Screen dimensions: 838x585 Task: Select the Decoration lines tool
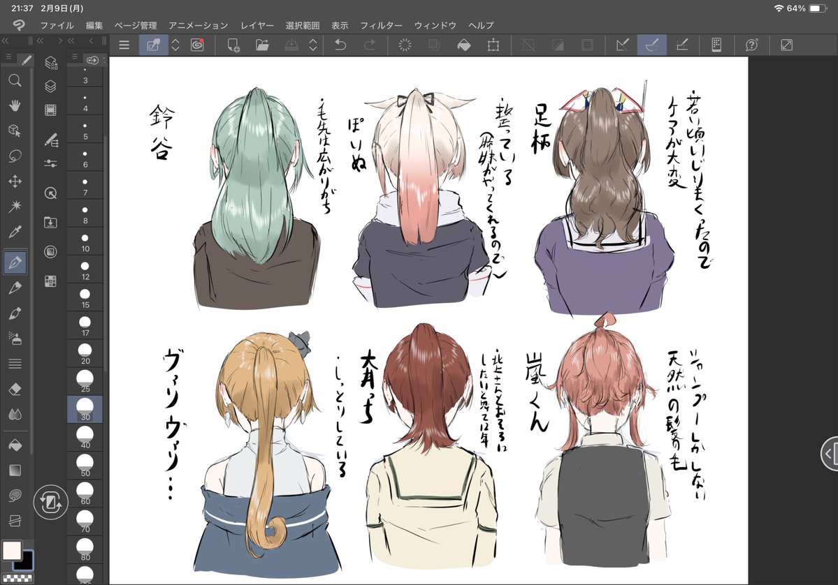(x=15, y=364)
